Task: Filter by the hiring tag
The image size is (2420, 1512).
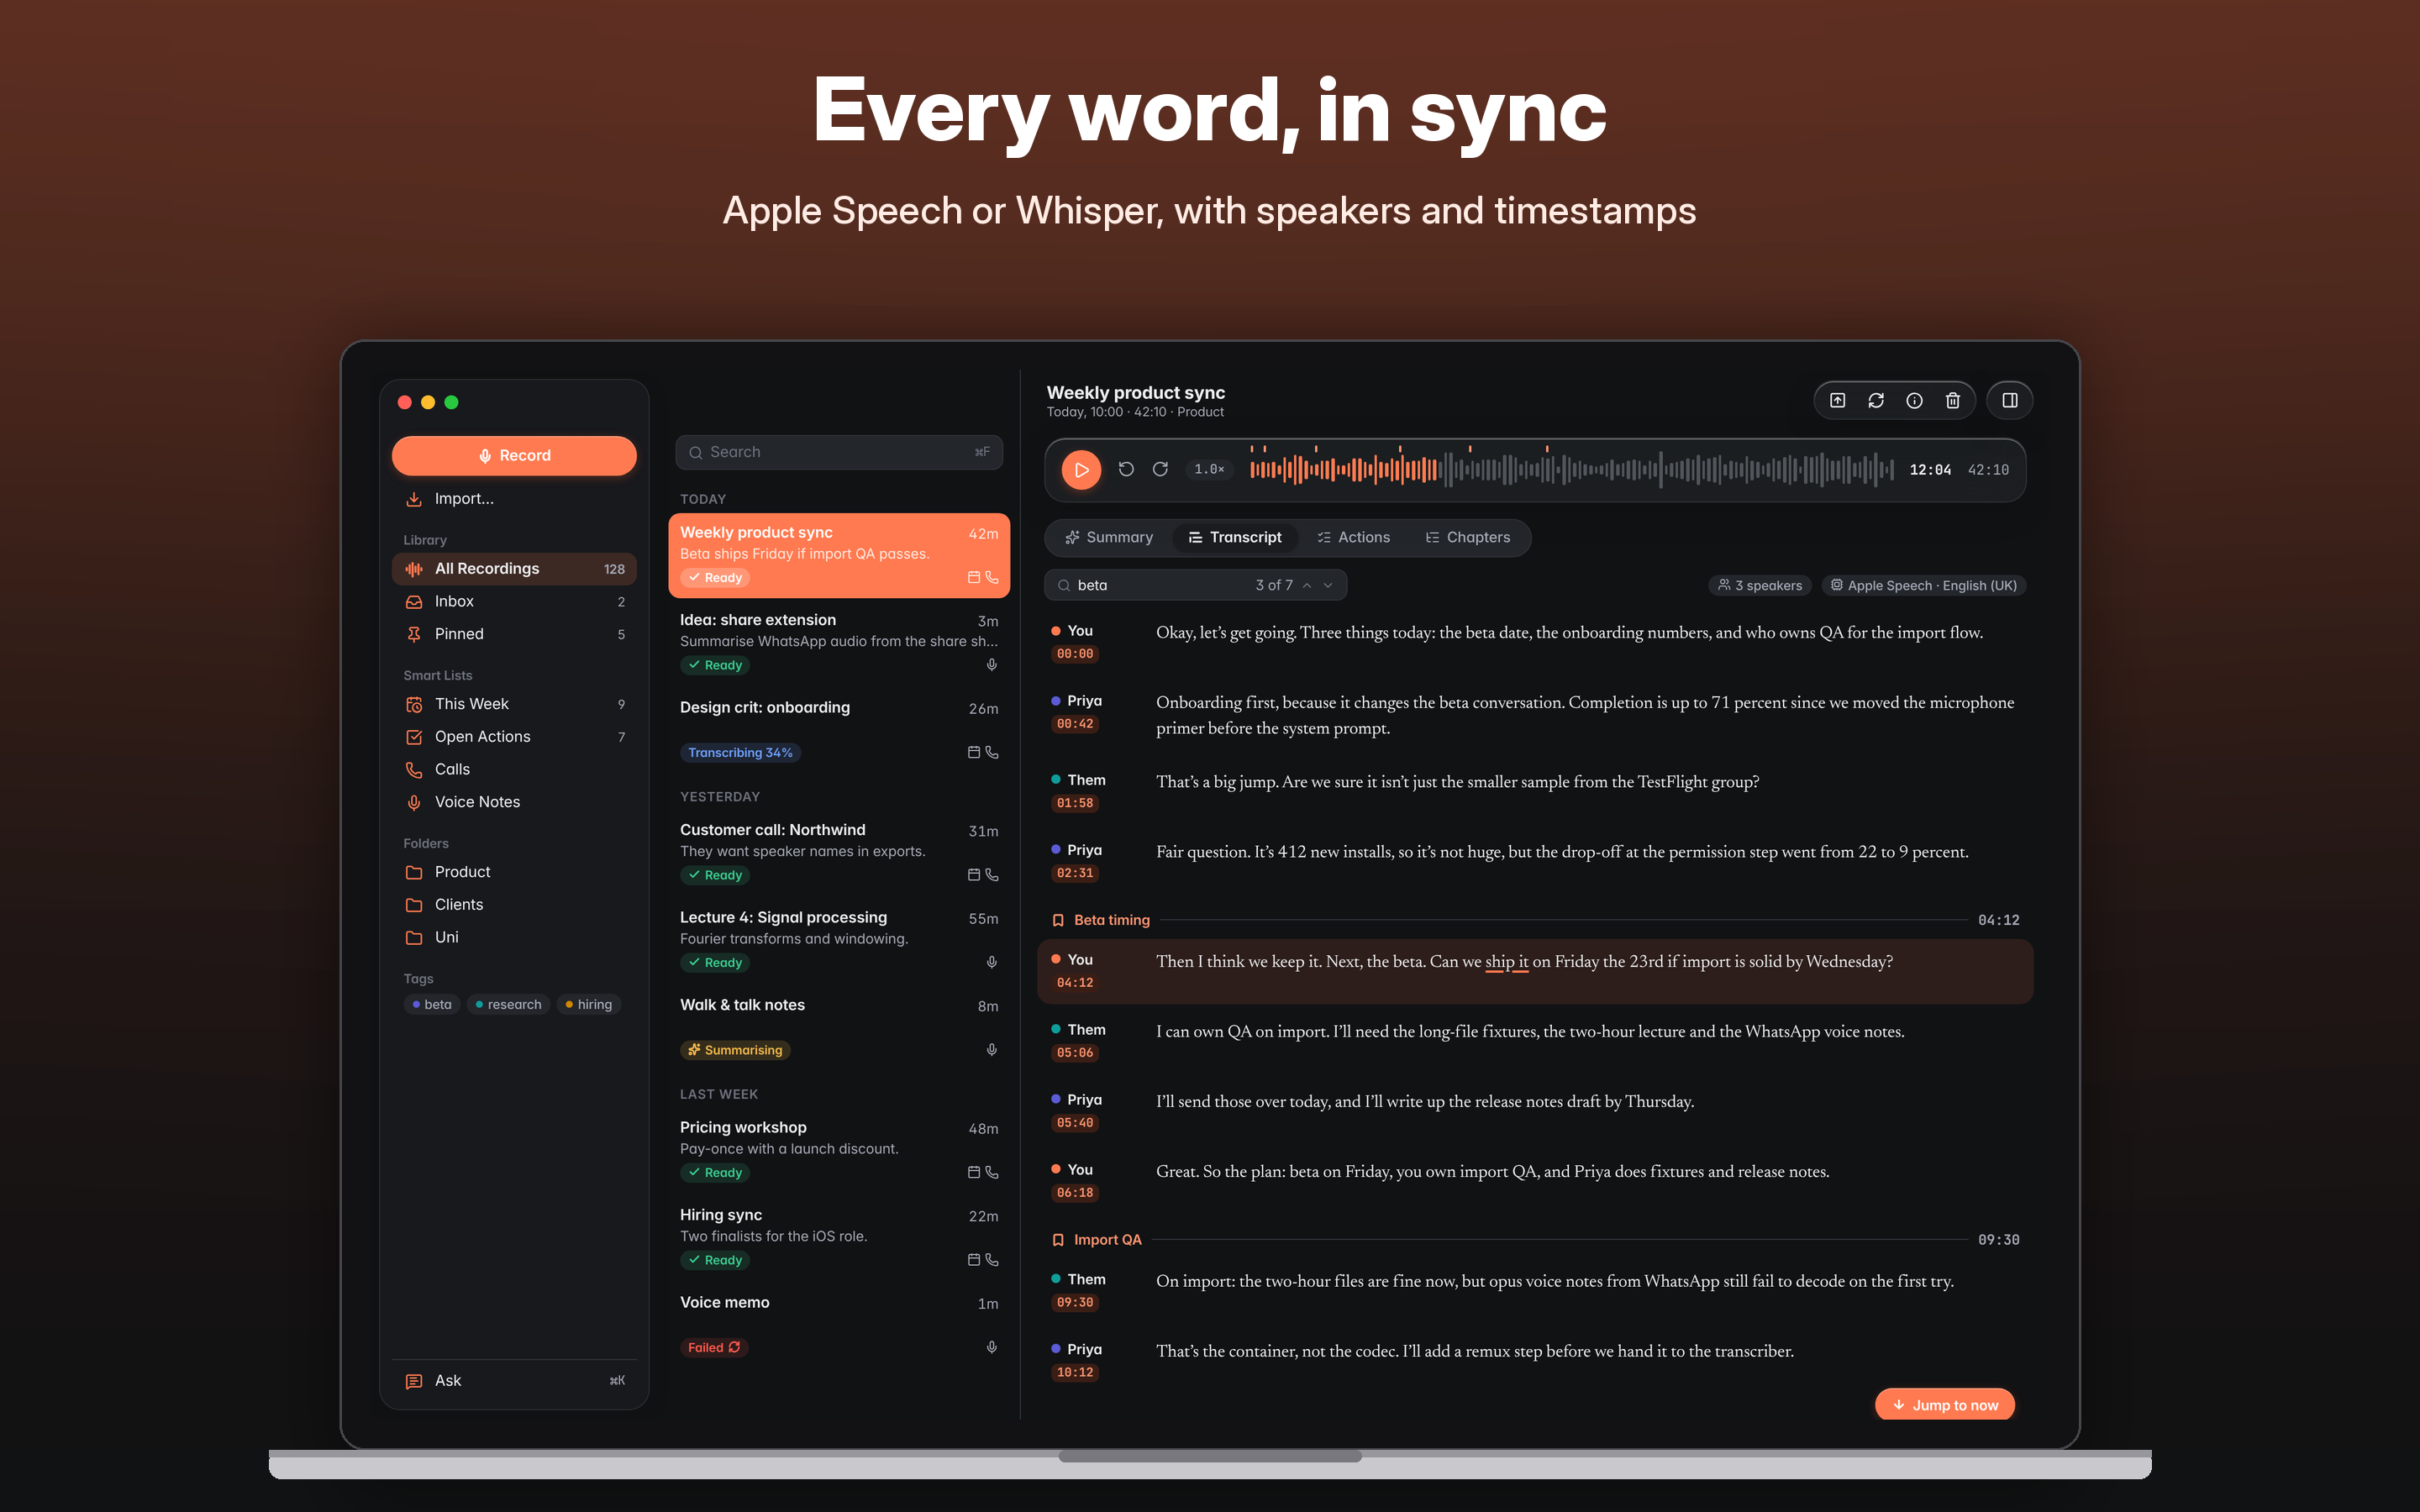Action: pos(589,1004)
